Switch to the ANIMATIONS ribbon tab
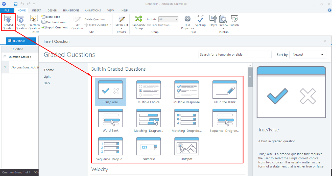332x176 pixels. (93, 10)
